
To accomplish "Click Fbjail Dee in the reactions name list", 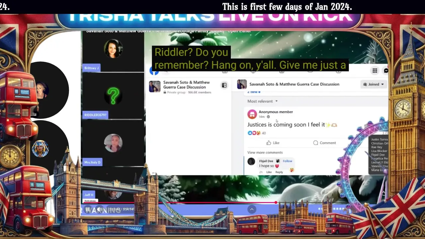I will (x=378, y=155).
